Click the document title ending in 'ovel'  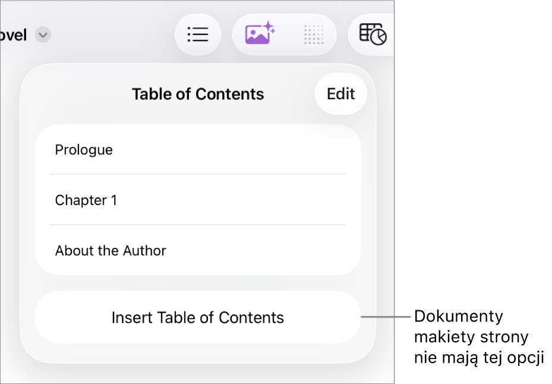point(14,35)
